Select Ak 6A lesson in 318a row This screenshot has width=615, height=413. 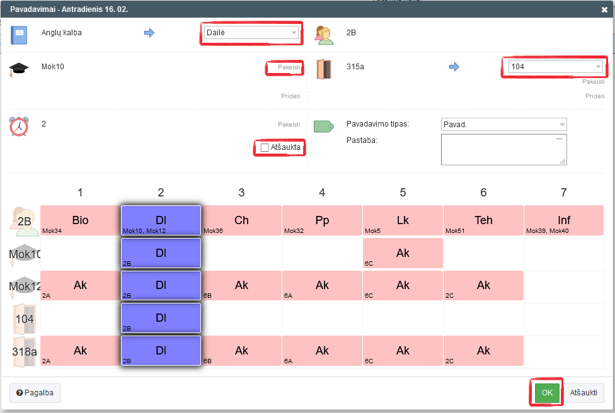pos(322,351)
